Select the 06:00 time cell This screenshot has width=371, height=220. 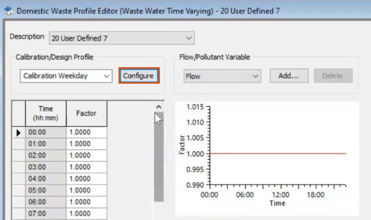[46, 202]
